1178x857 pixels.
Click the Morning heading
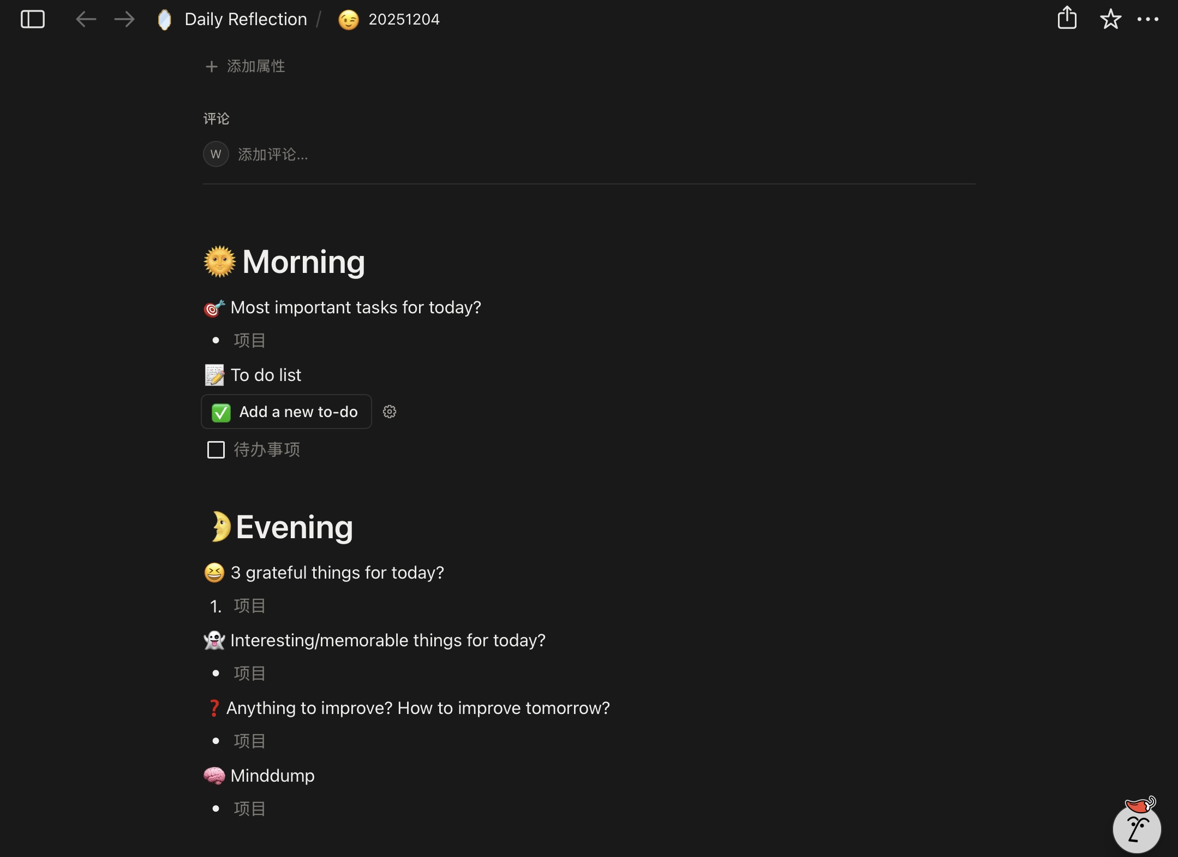pyautogui.click(x=303, y=262)
